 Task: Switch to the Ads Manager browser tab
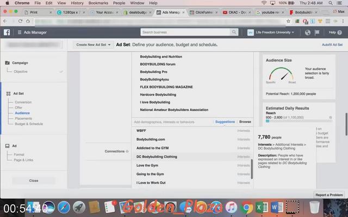170,12
